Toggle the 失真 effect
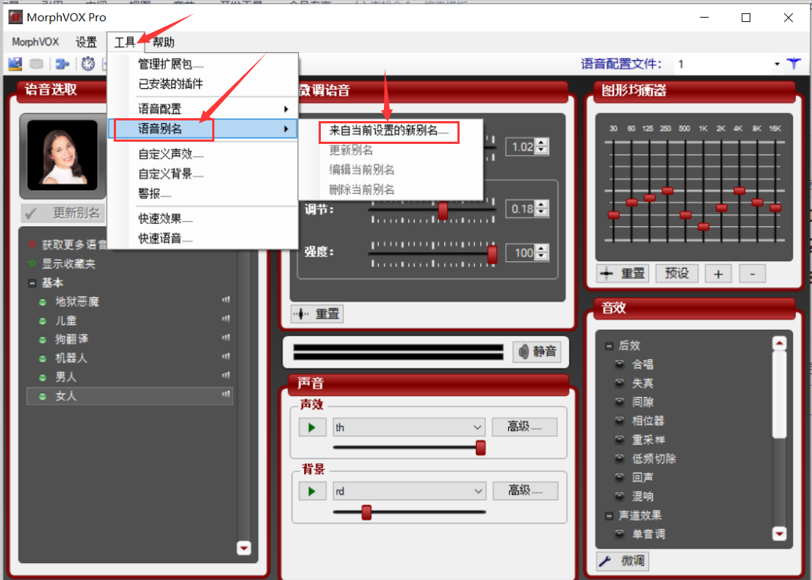 point(620,383)
